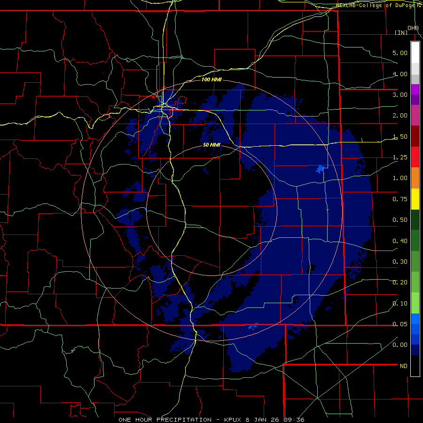Select the 4.00 scale value
Screen dimensions: 423x423
point(400,74)
